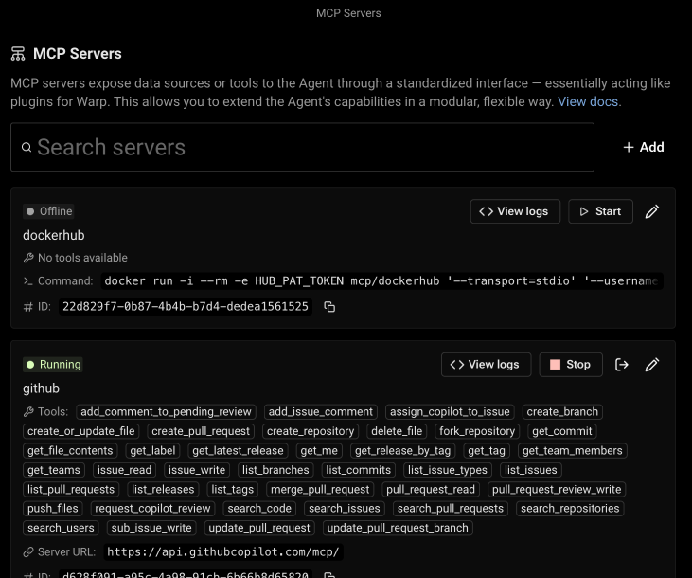The image size is (692, 578).
Task: Add a new MCP server
Action: (644, 147)
